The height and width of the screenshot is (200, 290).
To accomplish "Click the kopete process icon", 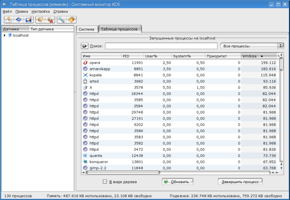I will tap(85, 75).
